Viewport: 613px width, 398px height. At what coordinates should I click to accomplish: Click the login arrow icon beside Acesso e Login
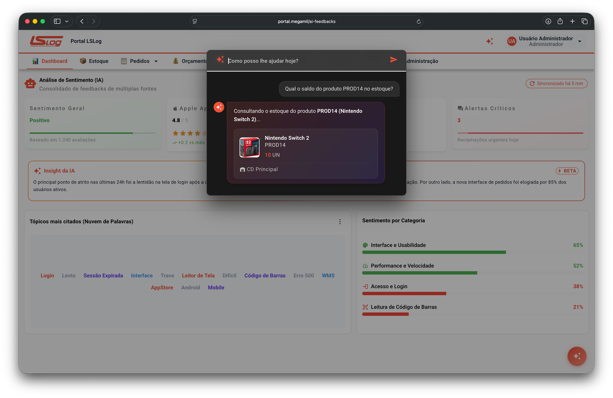(364, 286)
